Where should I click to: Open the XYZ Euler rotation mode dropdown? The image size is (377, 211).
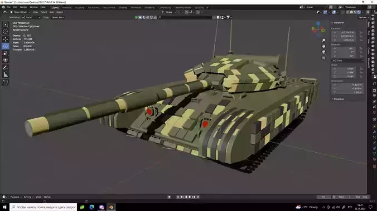(x=347, y=61)
